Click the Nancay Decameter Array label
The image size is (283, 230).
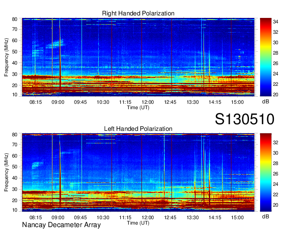pyautogui.click(x=61, y=225)
